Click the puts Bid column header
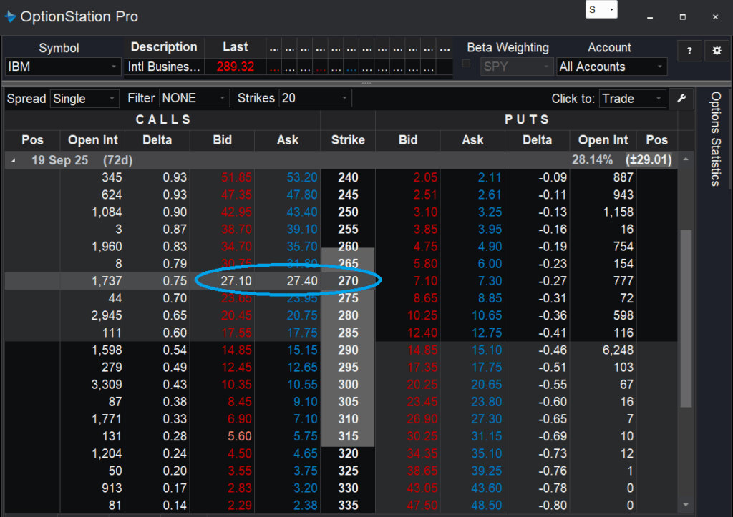The height and width of the screenshot is (517, 733). [407, 140]
